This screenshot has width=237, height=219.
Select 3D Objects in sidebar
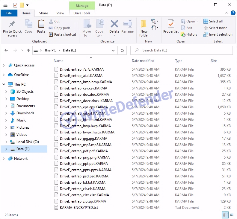point(25,92)
